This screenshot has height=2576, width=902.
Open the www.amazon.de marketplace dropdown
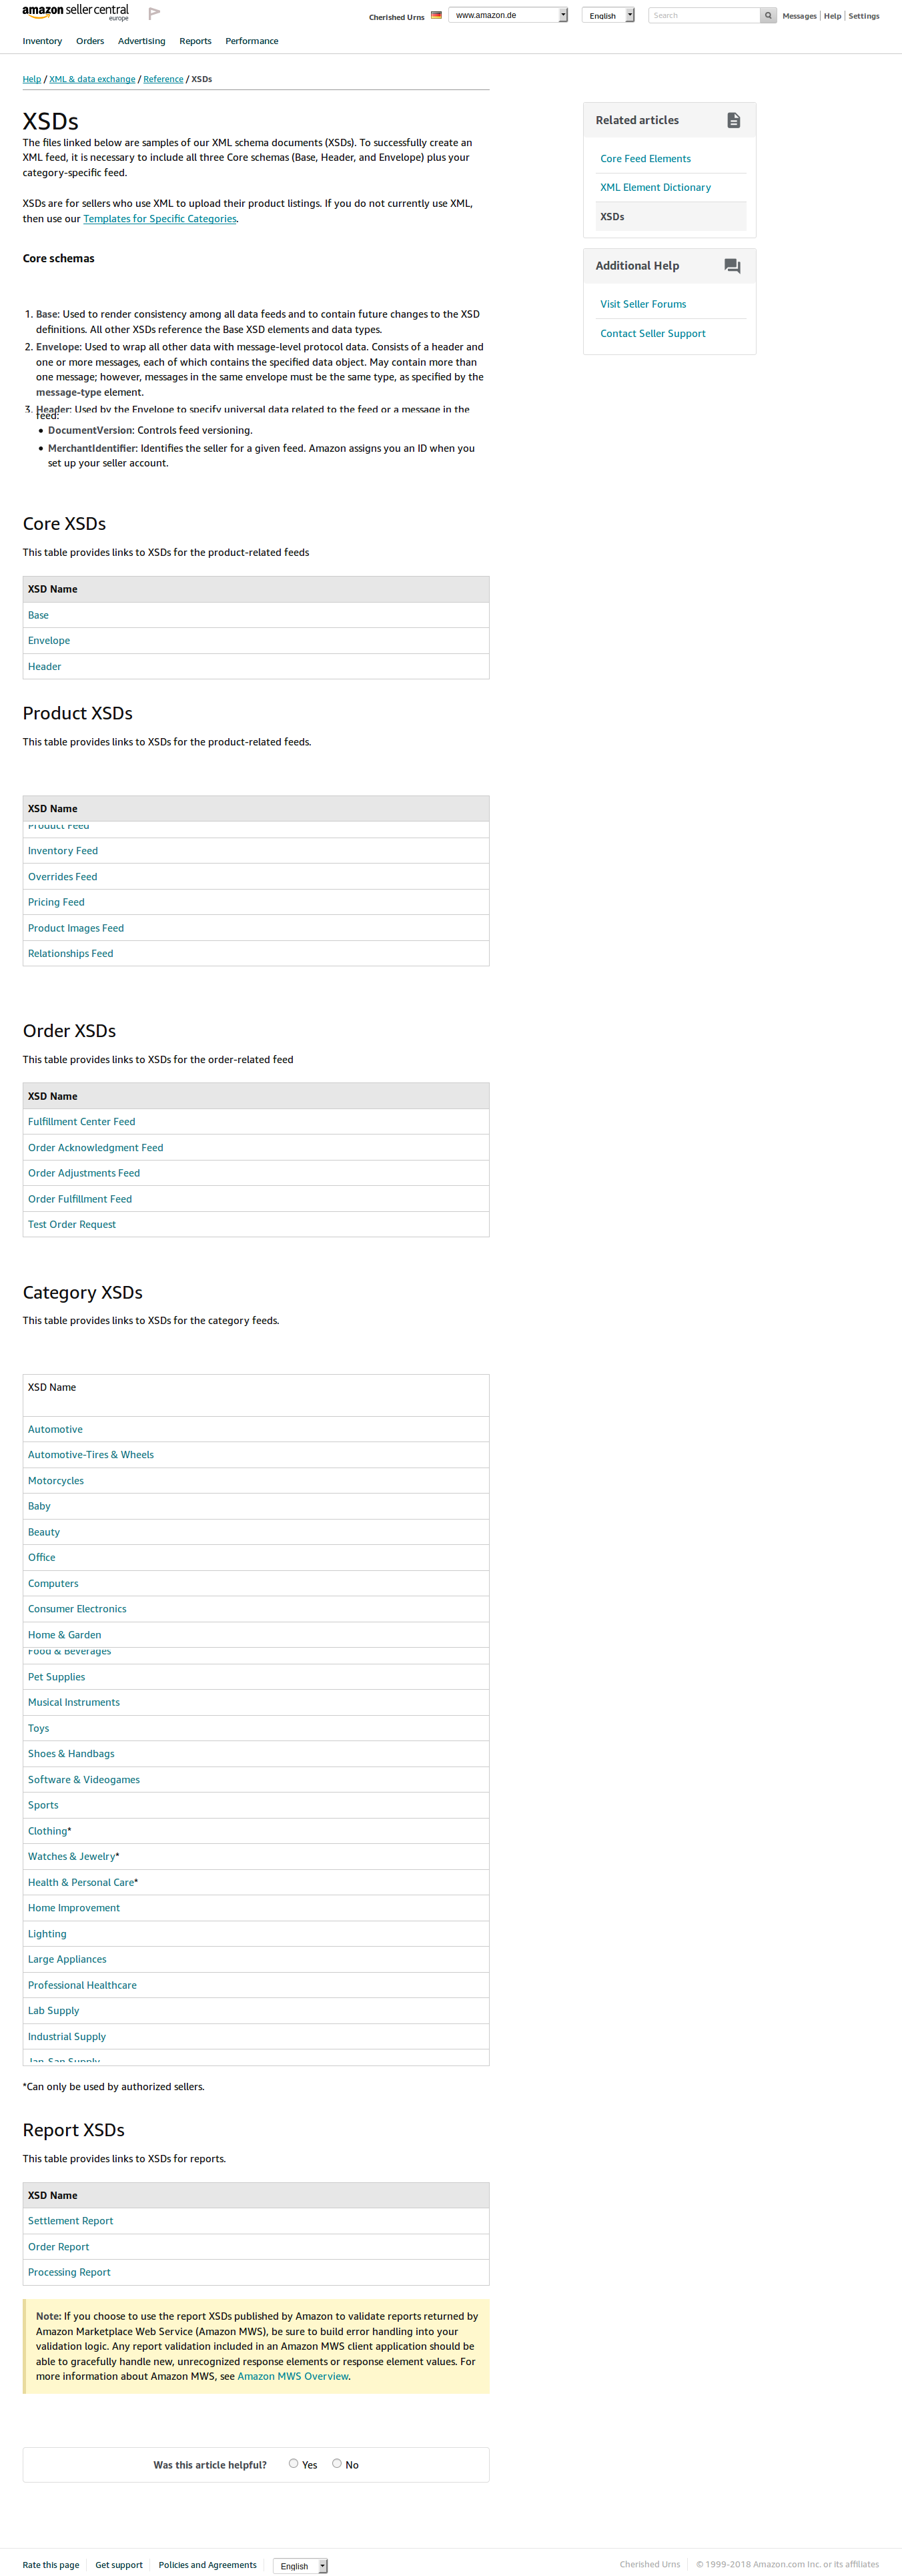[508, 15]
